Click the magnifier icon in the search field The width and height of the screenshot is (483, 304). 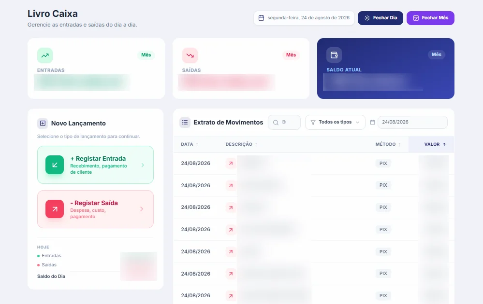pyautogui.click(x=276, y=123)
